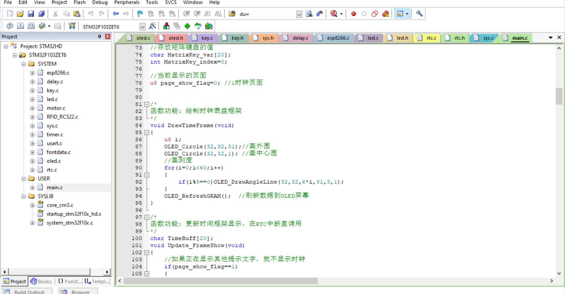Pin the Project panel
This screenshot has width=565, height=294.
click(x=99, y=36)
